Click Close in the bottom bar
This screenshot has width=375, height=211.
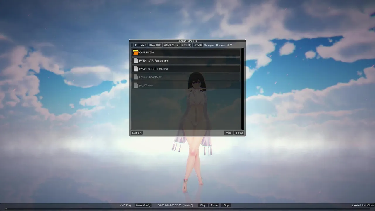(371, 205)
